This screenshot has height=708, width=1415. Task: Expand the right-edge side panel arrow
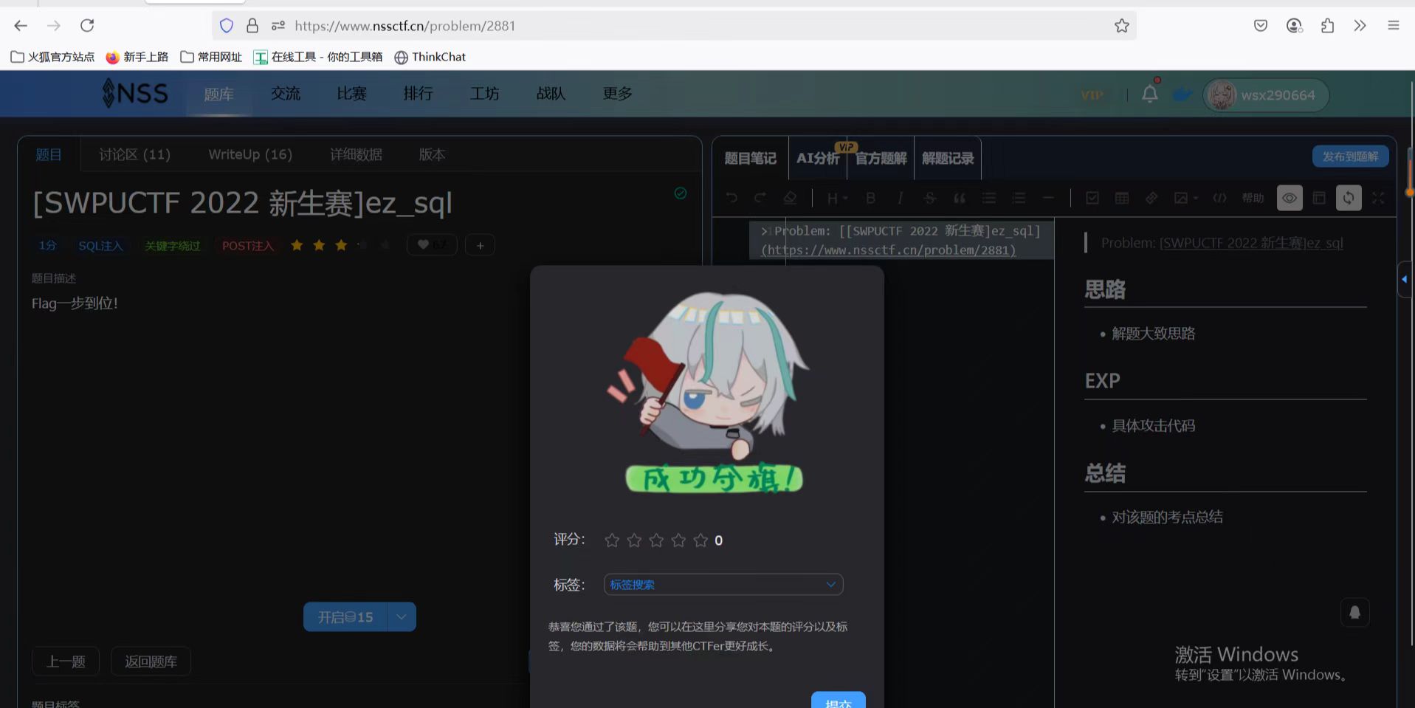1405,279
